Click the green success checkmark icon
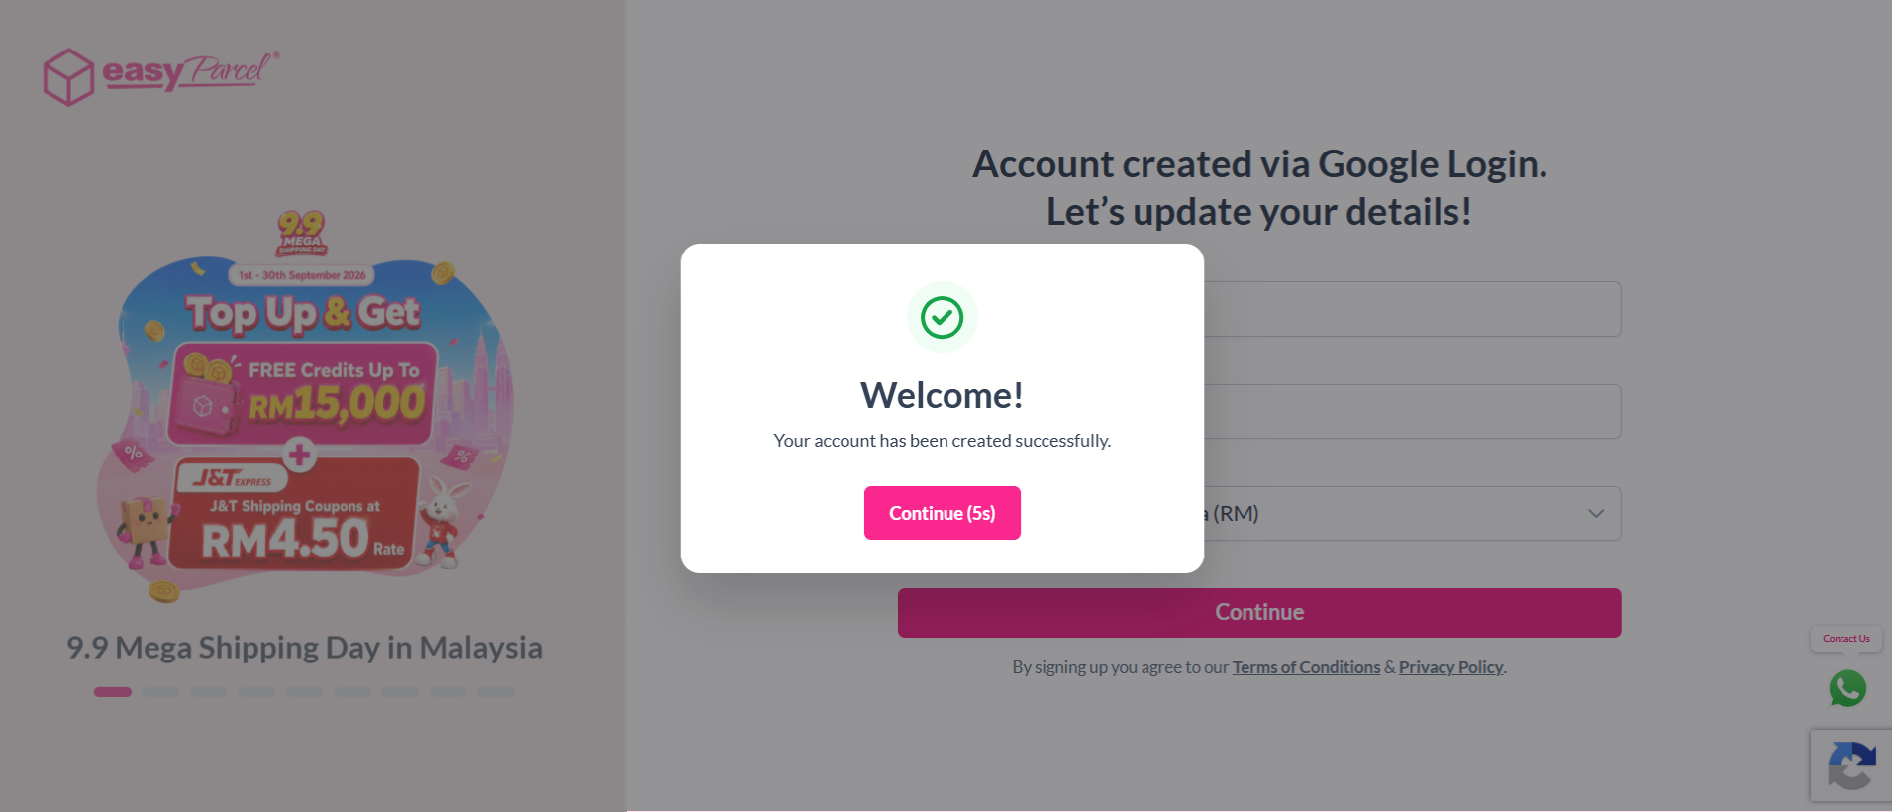Viewport: 1892px width, 812px height. pos(942,317)
